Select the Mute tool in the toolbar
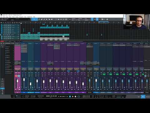Viewport: 150px width, 113px height. (x=47, y=19)
